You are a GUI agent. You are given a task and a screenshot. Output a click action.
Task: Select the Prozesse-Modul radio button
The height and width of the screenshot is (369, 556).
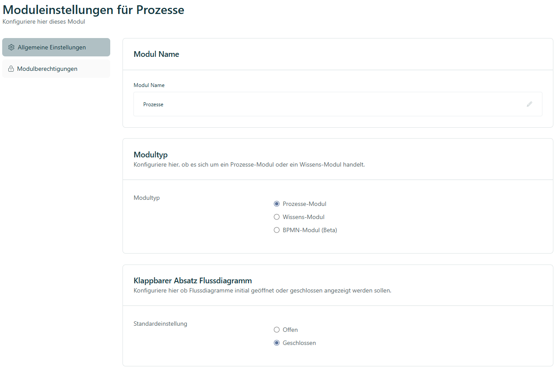pos(276,204)
